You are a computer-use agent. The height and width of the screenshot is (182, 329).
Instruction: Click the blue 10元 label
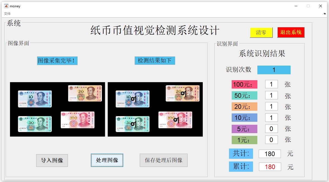coord(244,117)
